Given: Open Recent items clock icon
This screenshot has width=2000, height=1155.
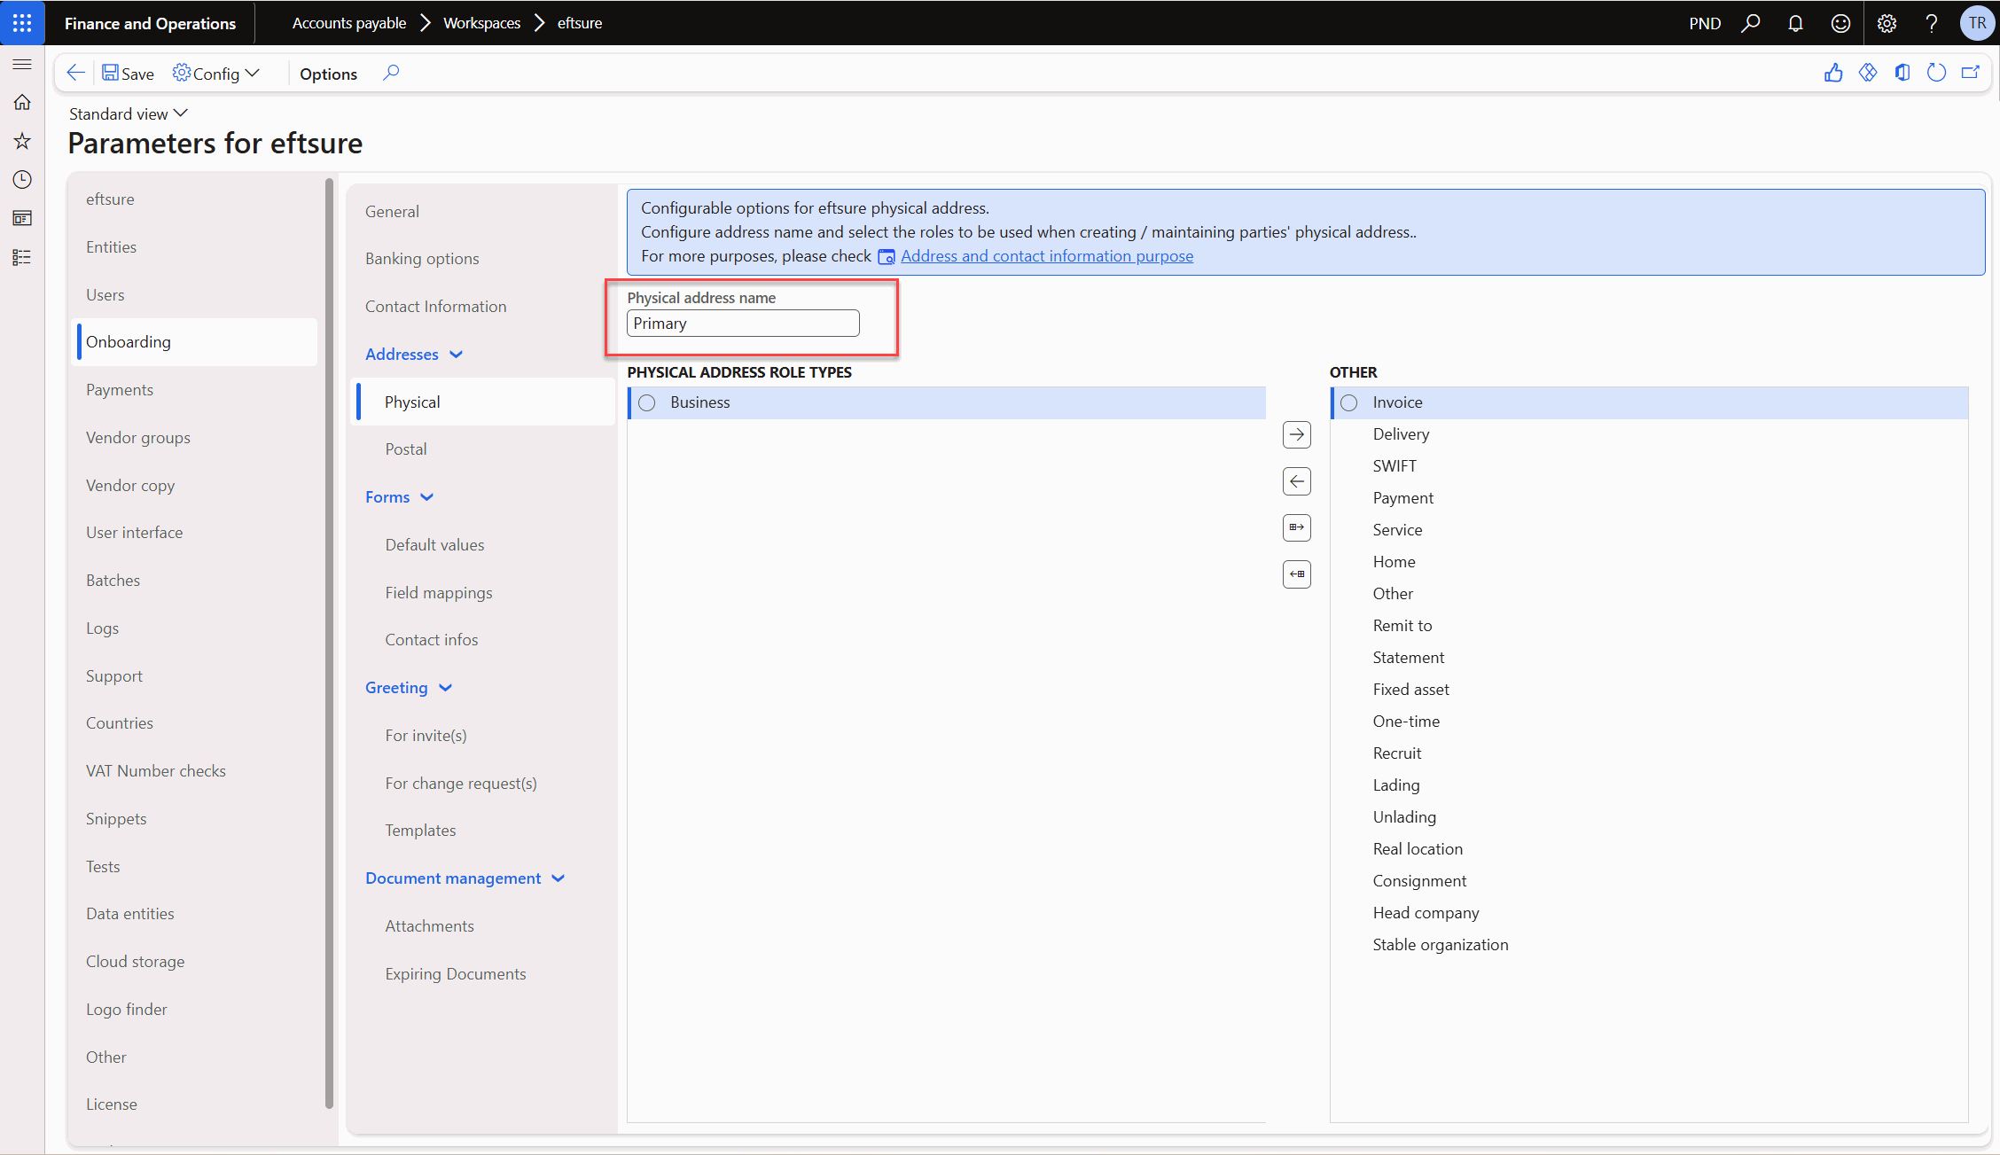Looking at the screenshot, I should [22, 180].
